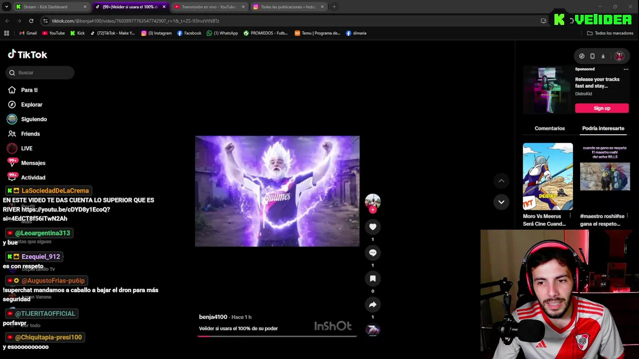
Task: Open the dimaria bookmark
Action: 356,33
